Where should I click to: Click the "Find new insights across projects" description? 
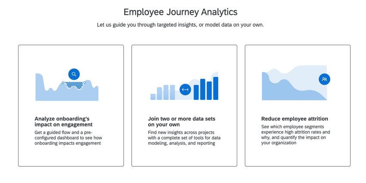click(x=184, y=138)
